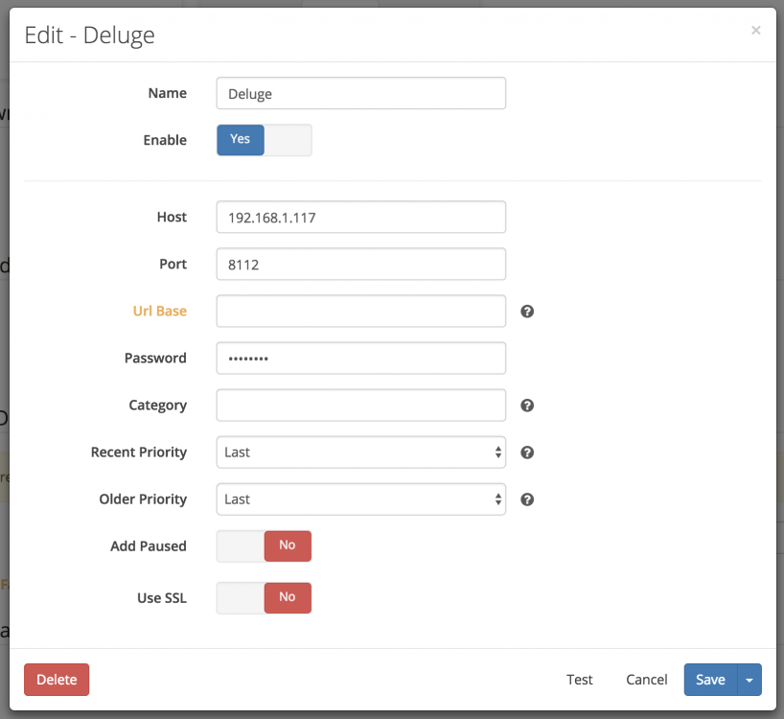The width and height of the screenshot is (784, 719).
Task: Click into the Host field
Action: tap(361, 217)
